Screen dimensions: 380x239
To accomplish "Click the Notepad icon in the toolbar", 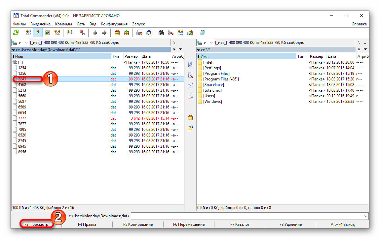I will (203, 33).
